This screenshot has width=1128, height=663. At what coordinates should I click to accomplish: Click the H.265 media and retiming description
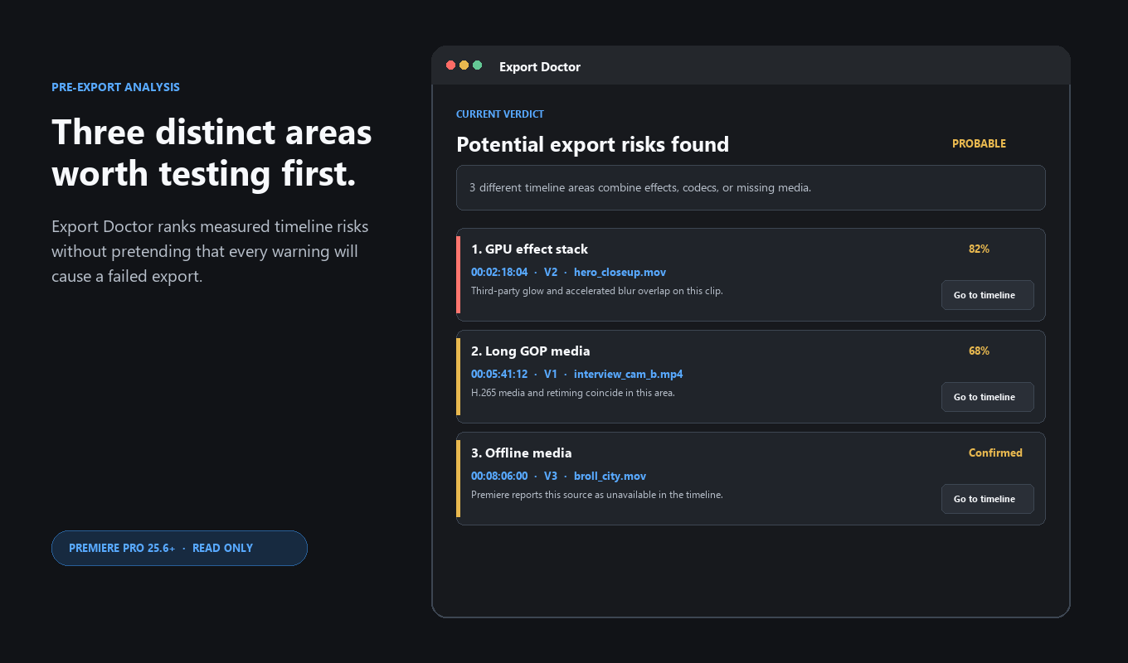(573, 393)
